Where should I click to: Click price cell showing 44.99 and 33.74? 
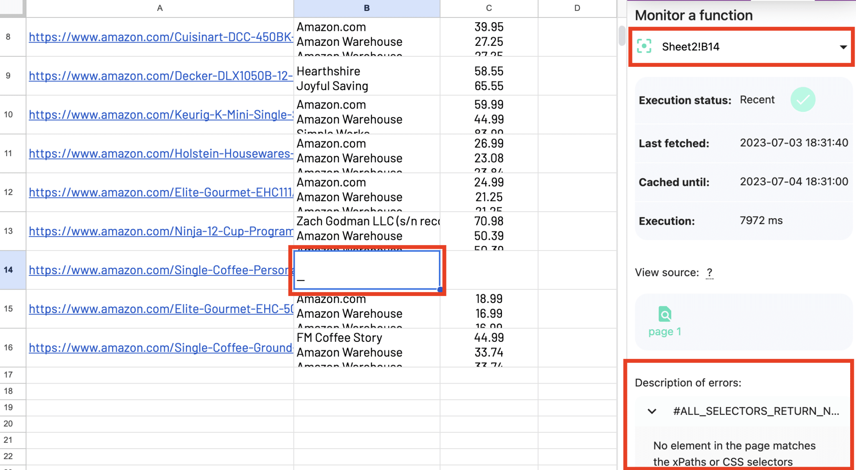pyautogui.click(x=489, y=347)
